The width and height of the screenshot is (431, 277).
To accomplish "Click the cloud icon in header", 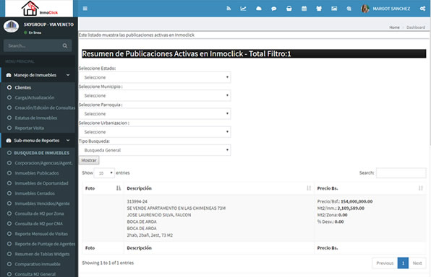I will pos(259,9).
